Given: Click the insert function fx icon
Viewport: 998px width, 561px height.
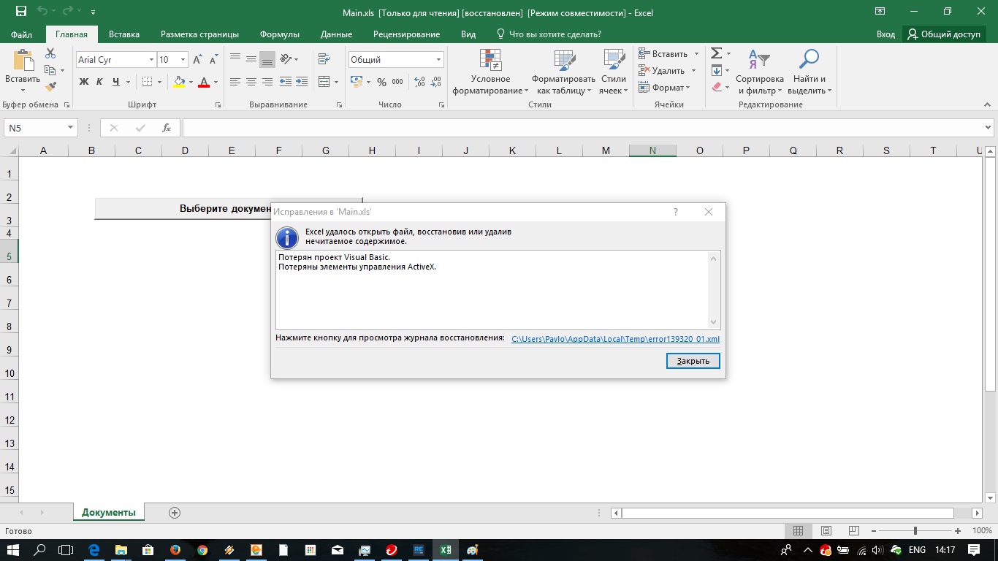Looking at the screenshot, I should [x=167, y=128].
